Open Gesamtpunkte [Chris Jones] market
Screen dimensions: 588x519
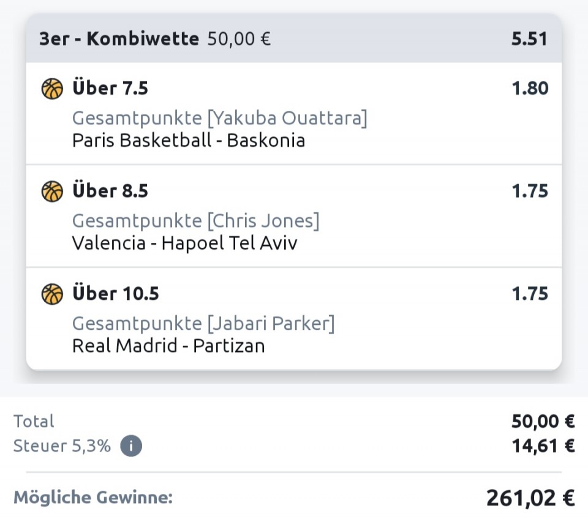(x=195, y=221)
